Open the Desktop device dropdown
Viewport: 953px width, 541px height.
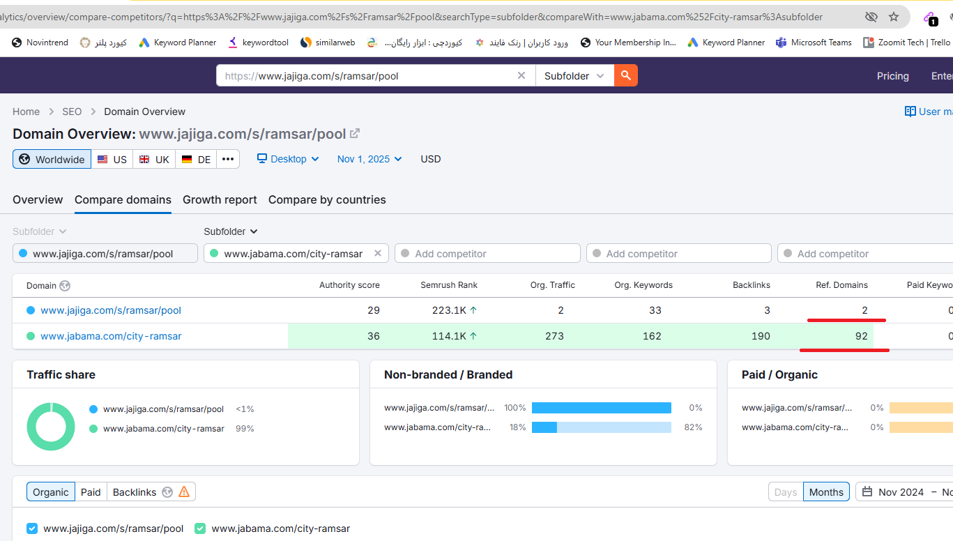pos(288,159)
